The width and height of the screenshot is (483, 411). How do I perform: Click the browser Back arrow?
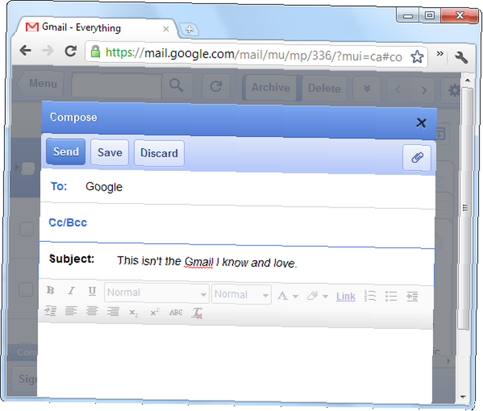(x=26, y=50)
